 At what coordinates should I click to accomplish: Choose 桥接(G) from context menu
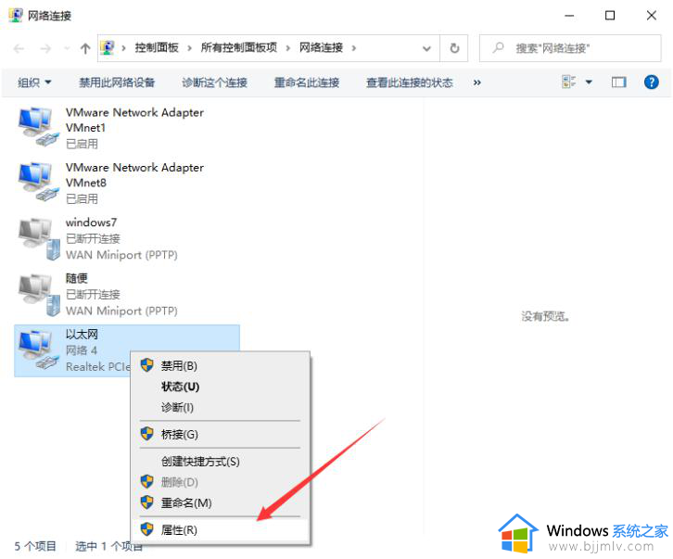point(221,434)
